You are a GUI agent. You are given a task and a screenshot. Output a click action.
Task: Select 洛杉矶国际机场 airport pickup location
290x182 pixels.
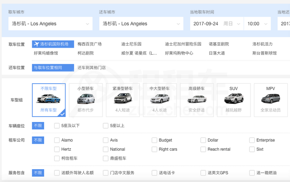53,44
